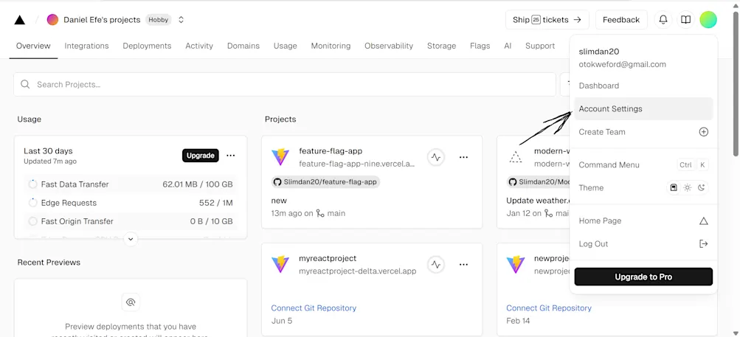Click the Edge Requests row
Image resolution: width=740 pixels, height=337 pixels.
[x=131, y=203]
